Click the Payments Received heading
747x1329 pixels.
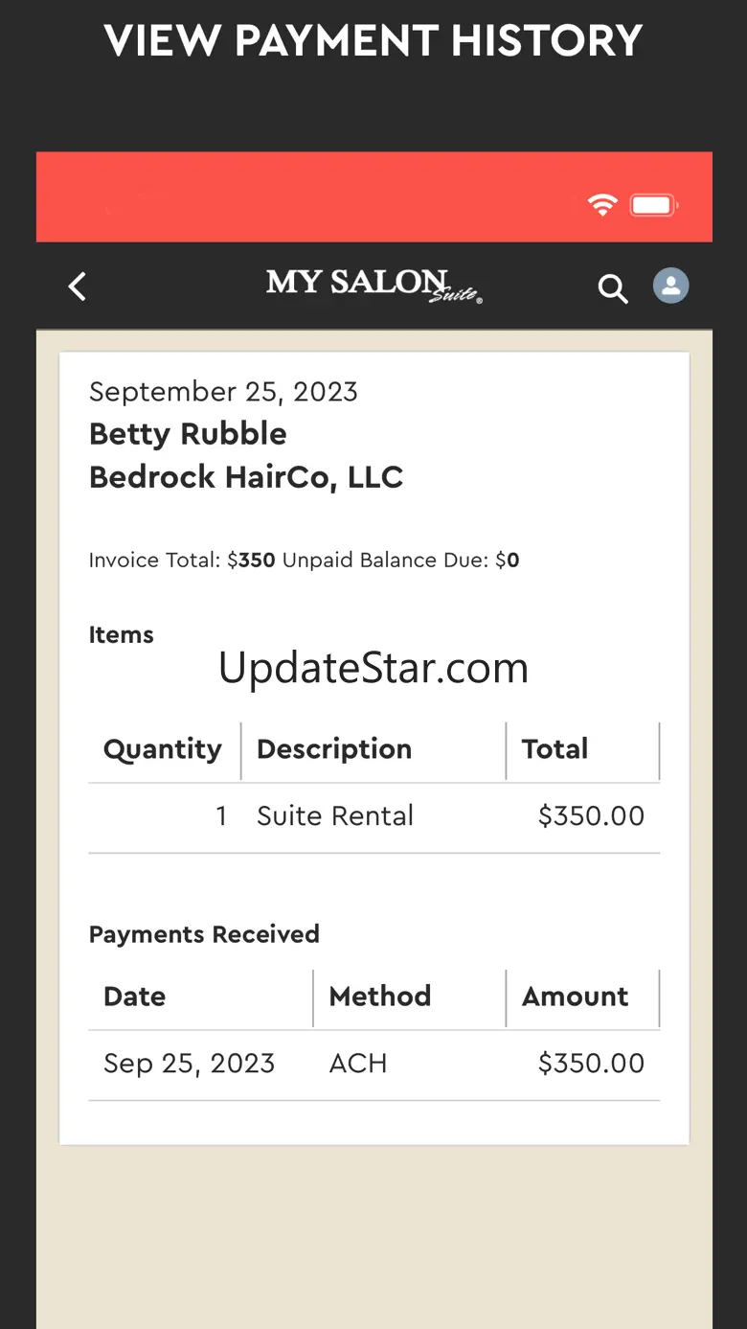click(204, 934)
